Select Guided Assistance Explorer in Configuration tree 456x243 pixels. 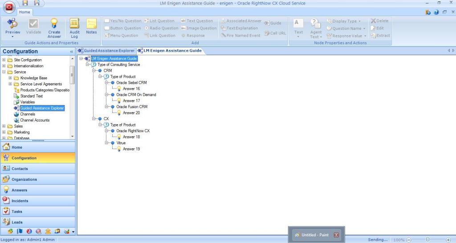[42, 108]
